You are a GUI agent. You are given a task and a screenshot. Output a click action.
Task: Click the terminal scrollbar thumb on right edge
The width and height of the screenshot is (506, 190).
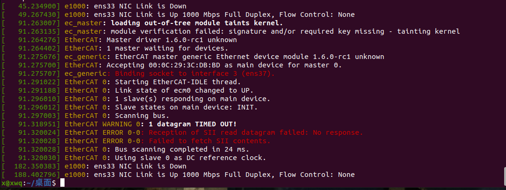504,176
